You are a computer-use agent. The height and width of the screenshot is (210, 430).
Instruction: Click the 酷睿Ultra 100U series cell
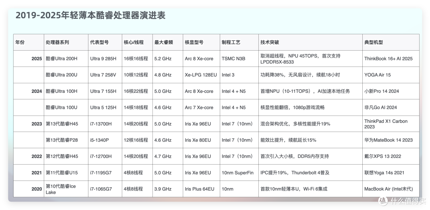(66, 107)
